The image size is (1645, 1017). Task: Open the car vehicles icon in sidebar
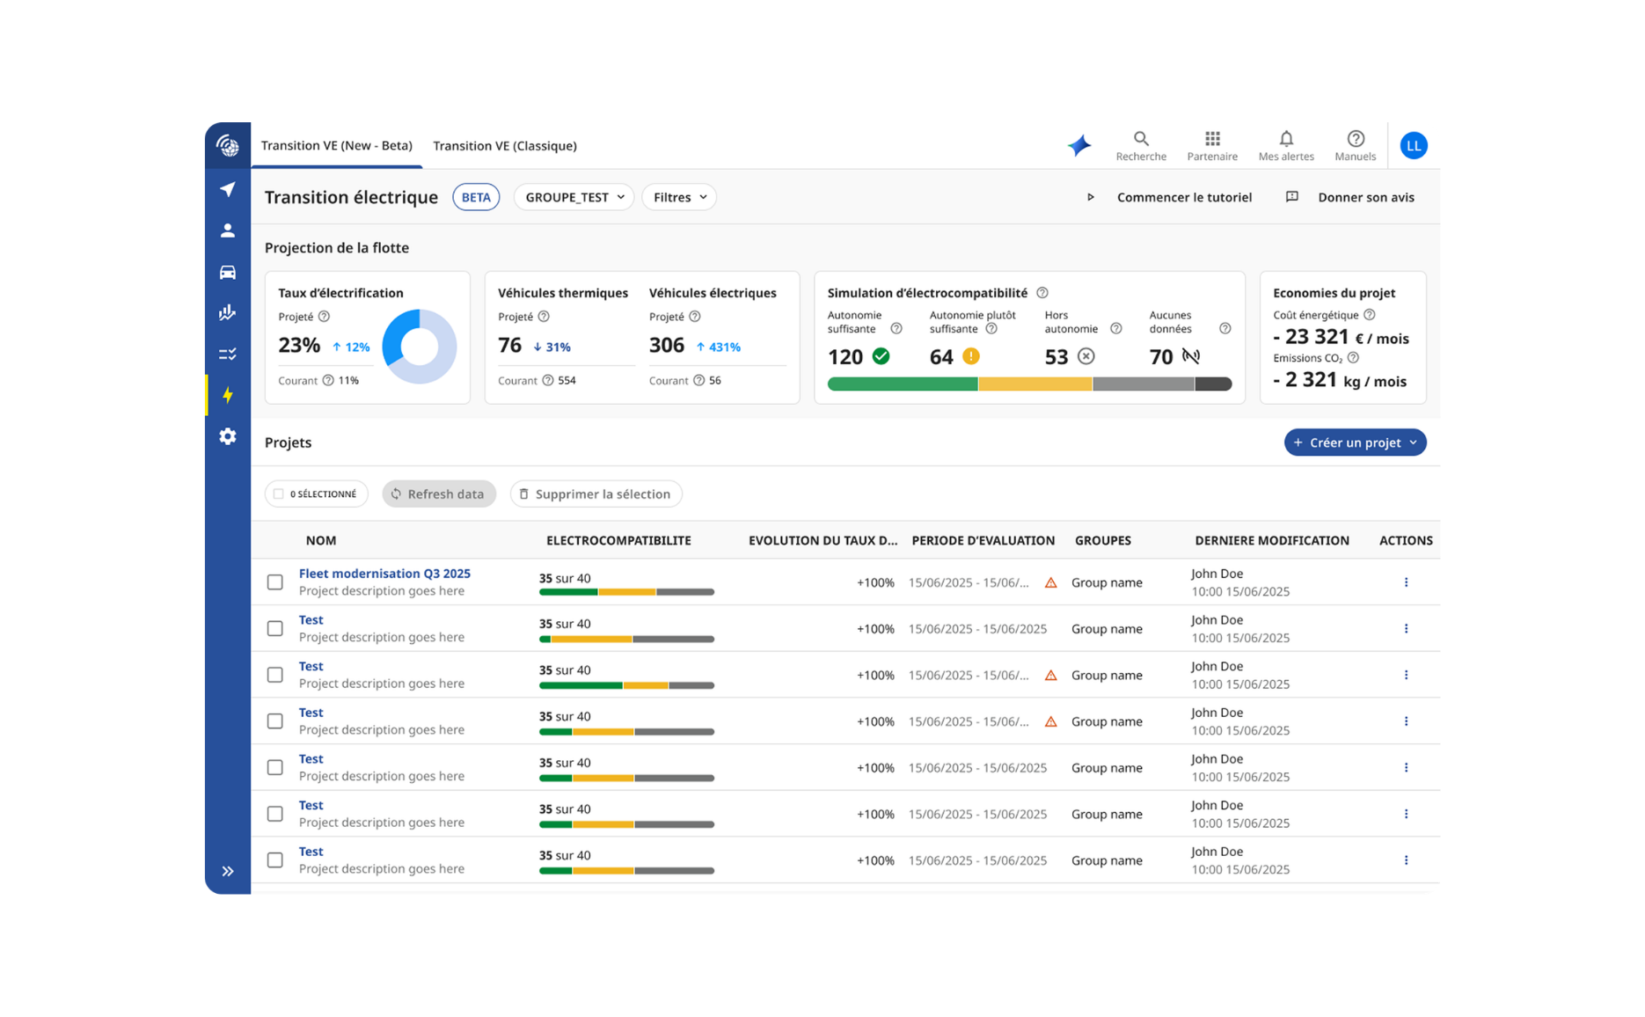point(228,272)
